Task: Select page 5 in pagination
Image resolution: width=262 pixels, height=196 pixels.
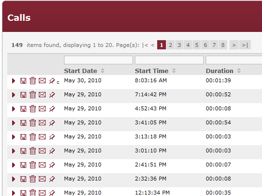Action: (x=196, y=45)
